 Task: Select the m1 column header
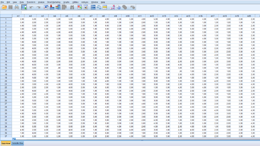tap(18, 16)
